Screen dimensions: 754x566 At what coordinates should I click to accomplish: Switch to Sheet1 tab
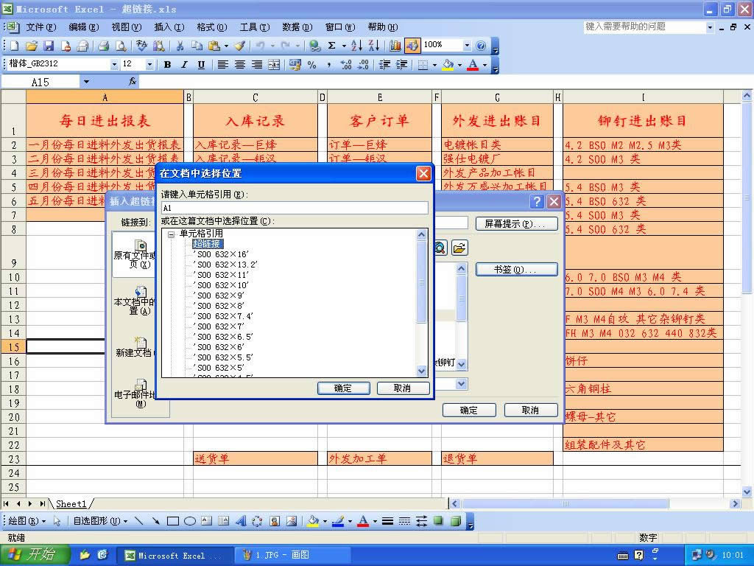[x=71, y=504]
